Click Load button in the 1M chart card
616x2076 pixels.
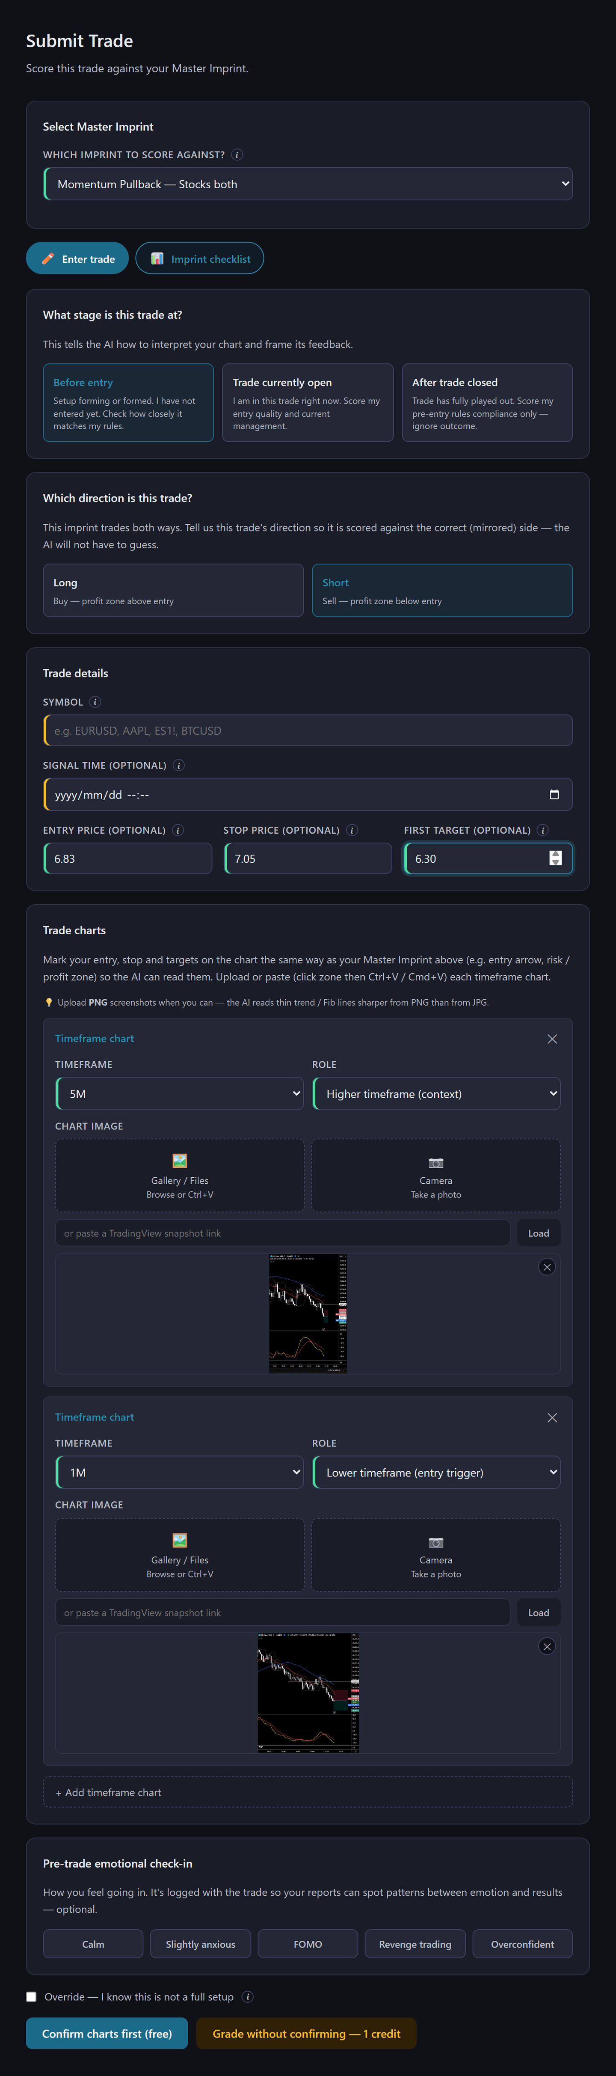tap(539, 1613)
